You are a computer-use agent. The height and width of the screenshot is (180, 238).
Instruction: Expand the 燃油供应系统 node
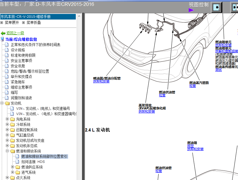pos(13,167)
